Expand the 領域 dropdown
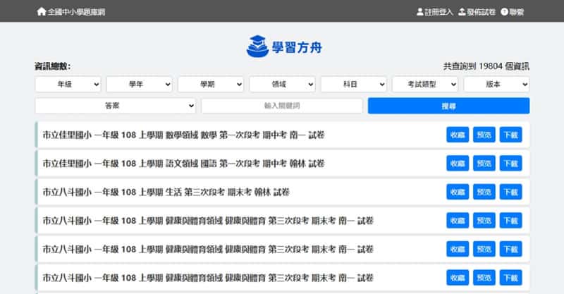Image resolution: width=564 pixels, height=294 pixels. (x=282, y=84)
